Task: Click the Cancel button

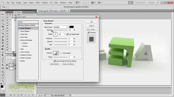Action: tap(91, 26)
